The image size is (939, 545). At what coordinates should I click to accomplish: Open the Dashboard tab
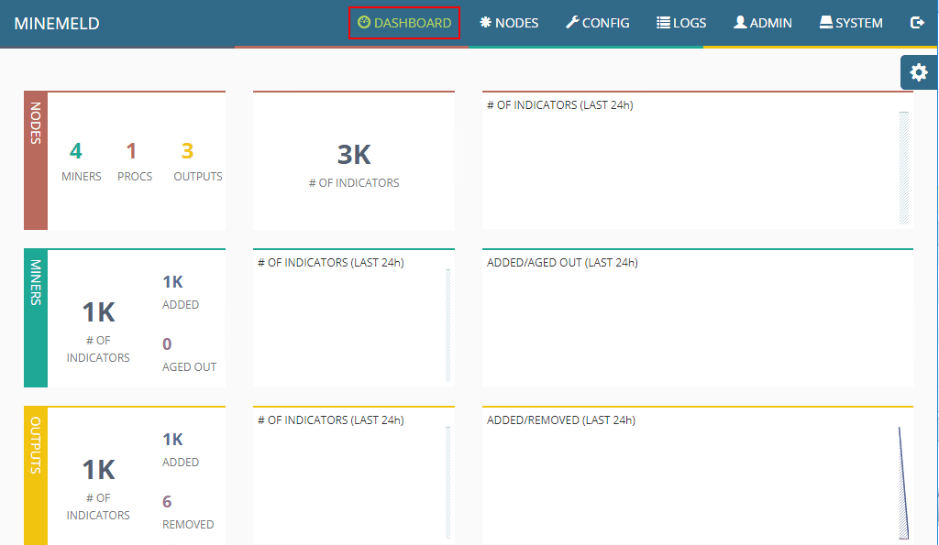click(x=404, y=23)
